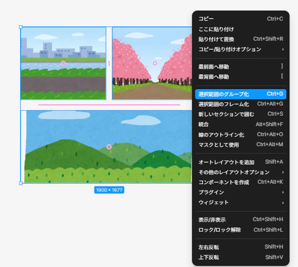Screen dimensions: 298x267
Task: Click the 1900 × 1677 size label
Action: pyautogui.click(x=109, y=190)
